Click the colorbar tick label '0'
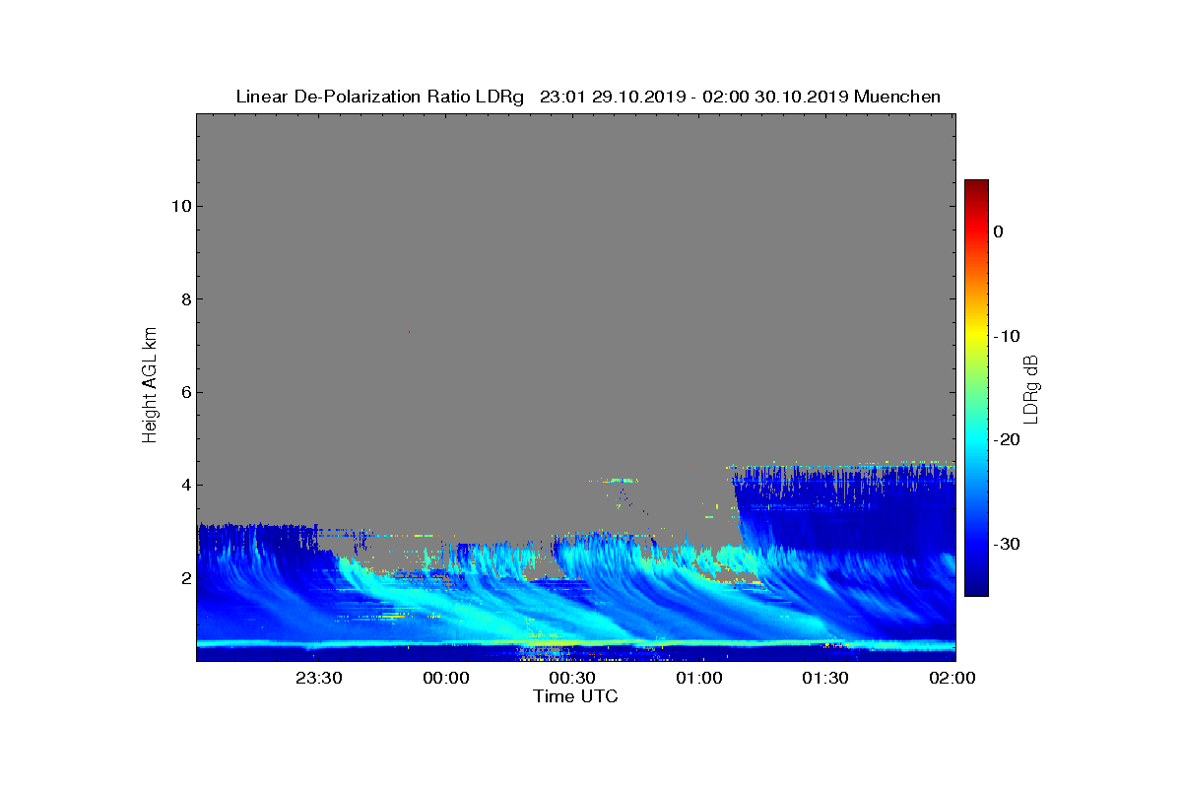The height and width of the screenshot is (788, 1182). click(998, 231)
